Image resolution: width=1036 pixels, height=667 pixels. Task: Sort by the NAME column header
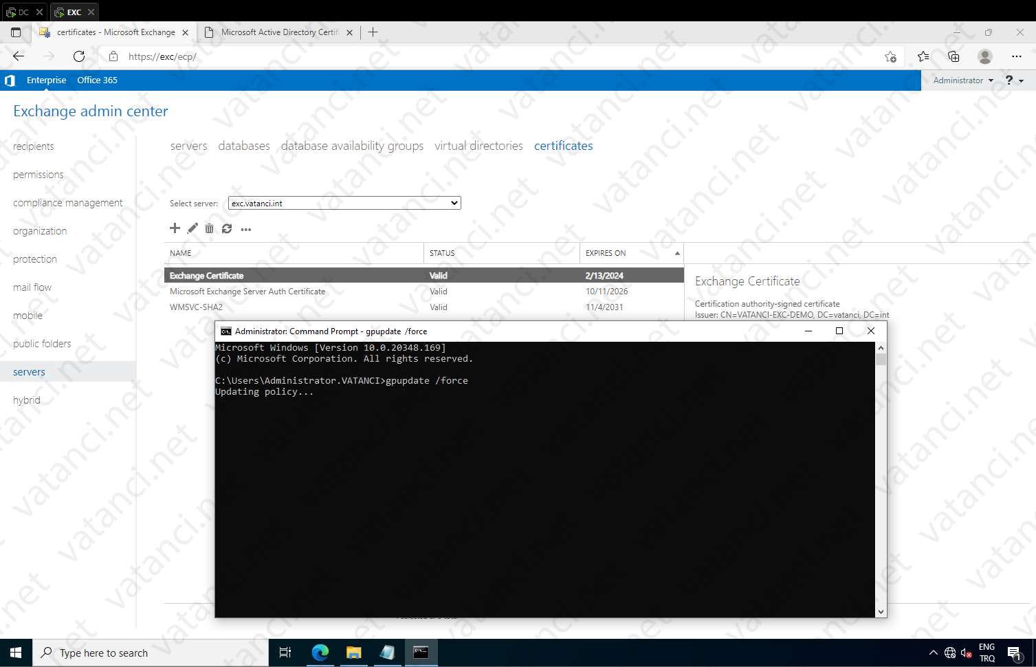(294, 253)
